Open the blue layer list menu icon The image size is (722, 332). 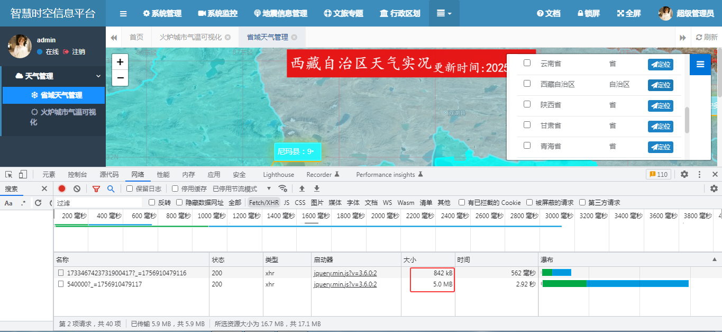[700, 65]
